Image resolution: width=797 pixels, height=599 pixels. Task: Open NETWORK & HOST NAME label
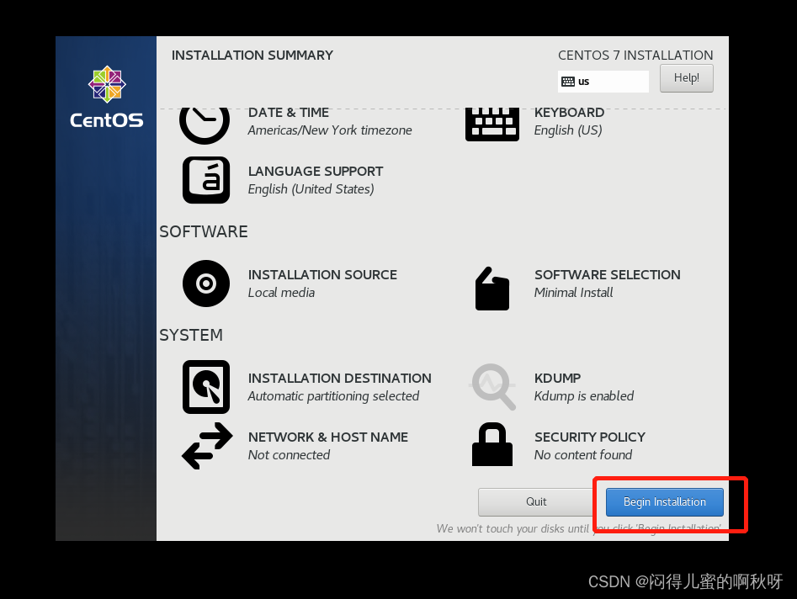click(328, 437)
